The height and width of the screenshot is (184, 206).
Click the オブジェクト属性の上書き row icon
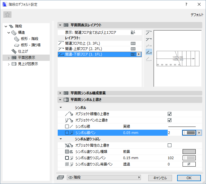coord(69,145)
